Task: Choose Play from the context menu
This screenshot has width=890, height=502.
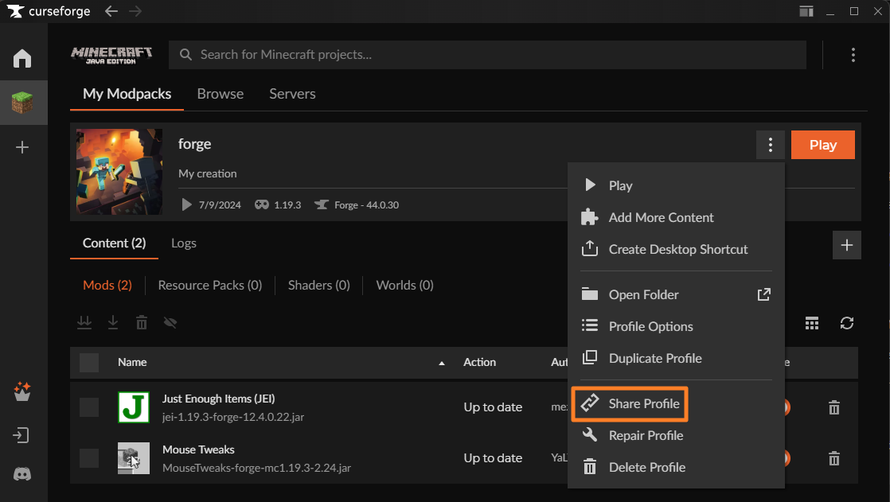Action: (x=676, y=185)
